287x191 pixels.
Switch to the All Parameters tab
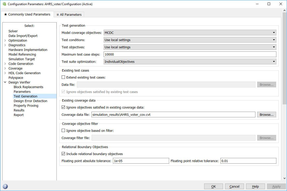[69, 14]
